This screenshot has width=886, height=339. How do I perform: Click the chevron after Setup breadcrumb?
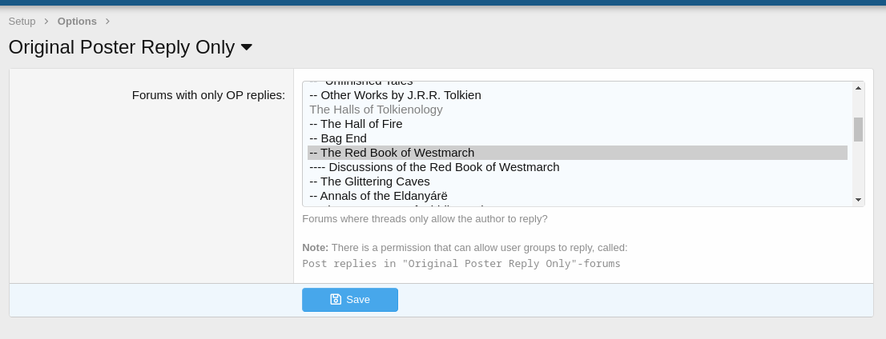click(x=46, y=22)
